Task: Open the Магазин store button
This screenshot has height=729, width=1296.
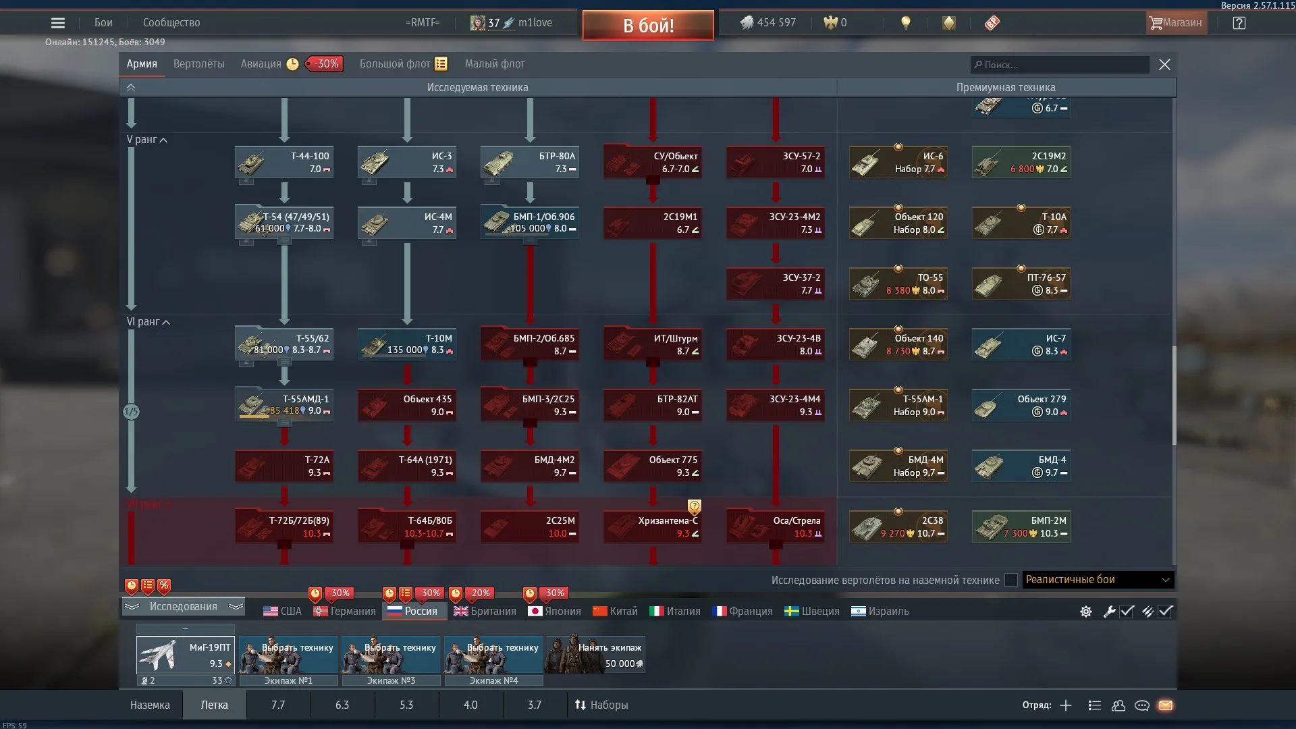Action: [1176, 23]
